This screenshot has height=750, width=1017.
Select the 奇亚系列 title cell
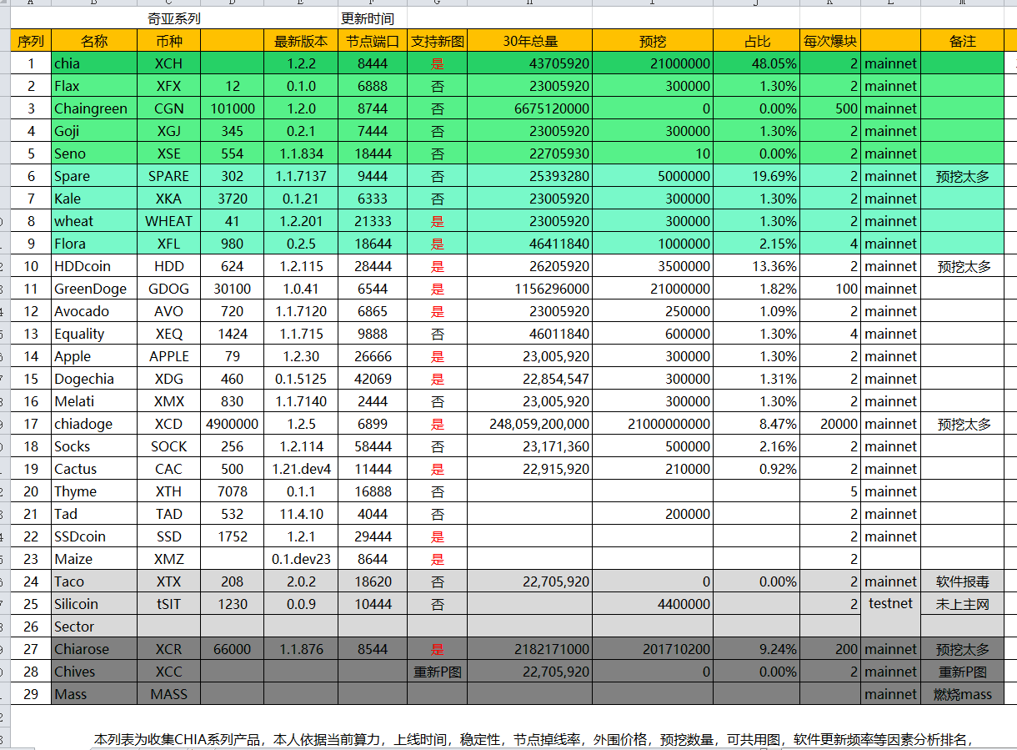point(173,18)
